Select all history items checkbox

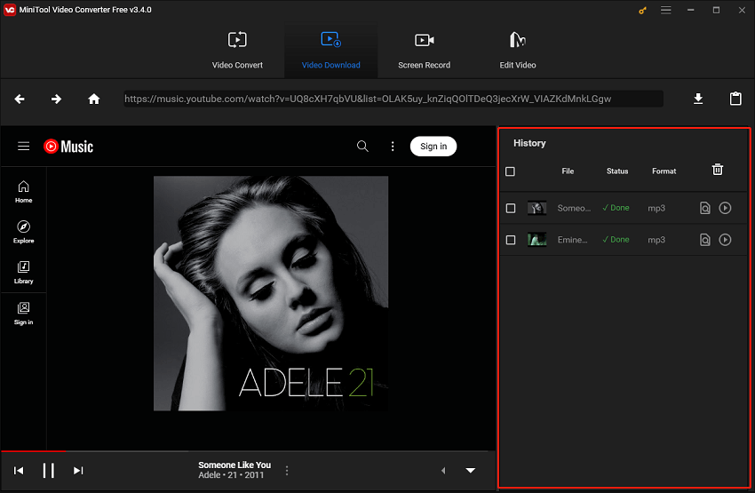click(511, 171)
